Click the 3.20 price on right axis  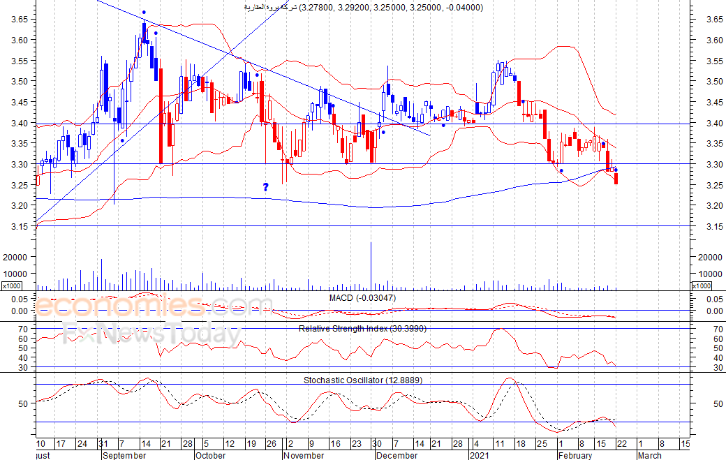pyautogui.click(x=715, y=205)
